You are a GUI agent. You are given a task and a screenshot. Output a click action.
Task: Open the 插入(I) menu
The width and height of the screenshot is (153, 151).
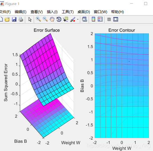(52, 12)
